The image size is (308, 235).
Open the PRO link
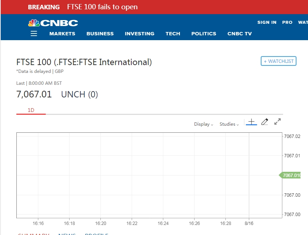point(287,22)
